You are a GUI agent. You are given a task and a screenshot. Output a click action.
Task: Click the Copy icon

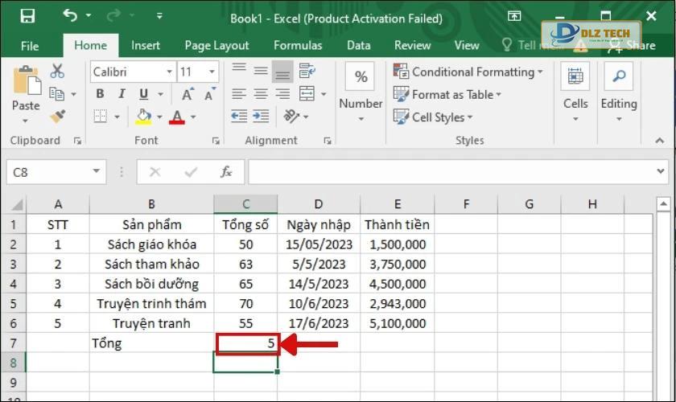coord(57,94)
